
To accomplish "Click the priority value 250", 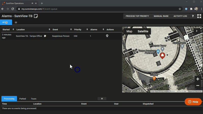I will (75, 36).
